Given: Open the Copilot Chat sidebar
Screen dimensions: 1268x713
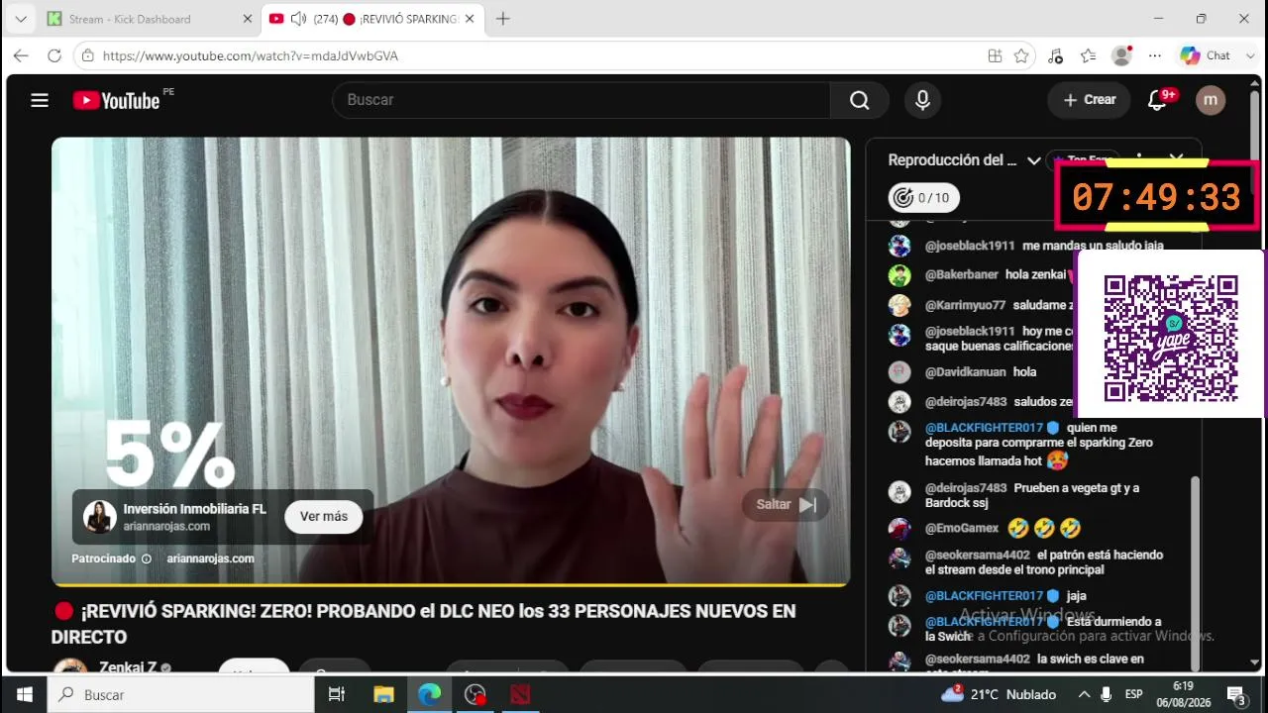Looking at the screenshot, I should [x=1205, y=56].
